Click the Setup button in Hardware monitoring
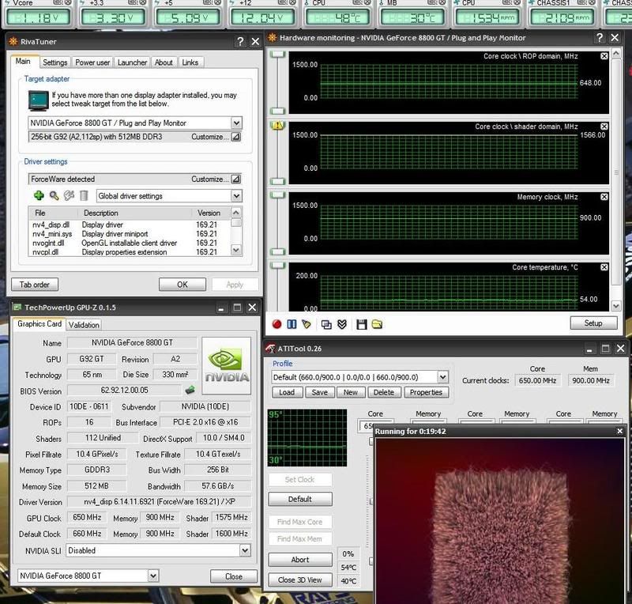The image size is (632, 604). [592, 323]
